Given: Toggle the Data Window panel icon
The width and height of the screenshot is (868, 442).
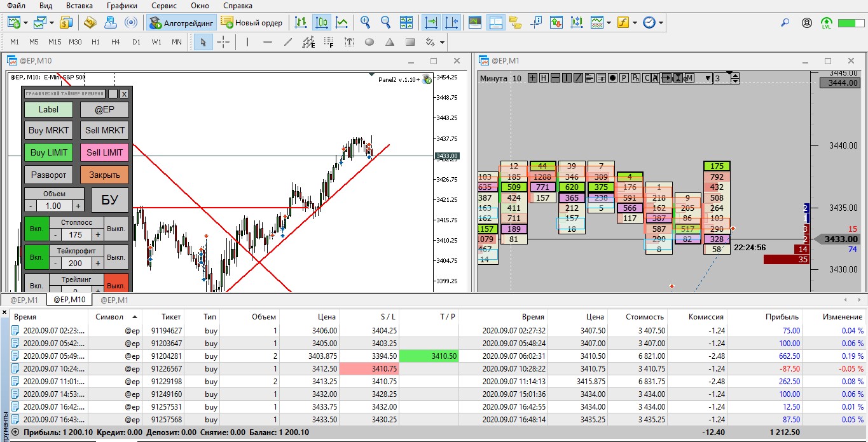Looking at the screenshot, I should 495,22.
